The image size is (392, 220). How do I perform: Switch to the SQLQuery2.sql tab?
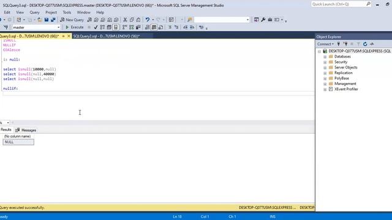tap(107, 36)
